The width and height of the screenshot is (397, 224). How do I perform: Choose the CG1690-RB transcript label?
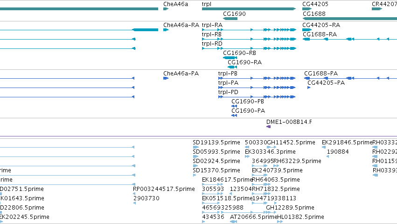[x=239, y=53]
